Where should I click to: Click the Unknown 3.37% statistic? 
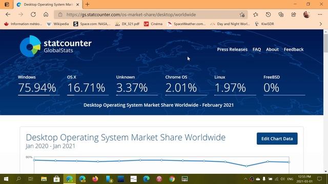click(137, 85)
